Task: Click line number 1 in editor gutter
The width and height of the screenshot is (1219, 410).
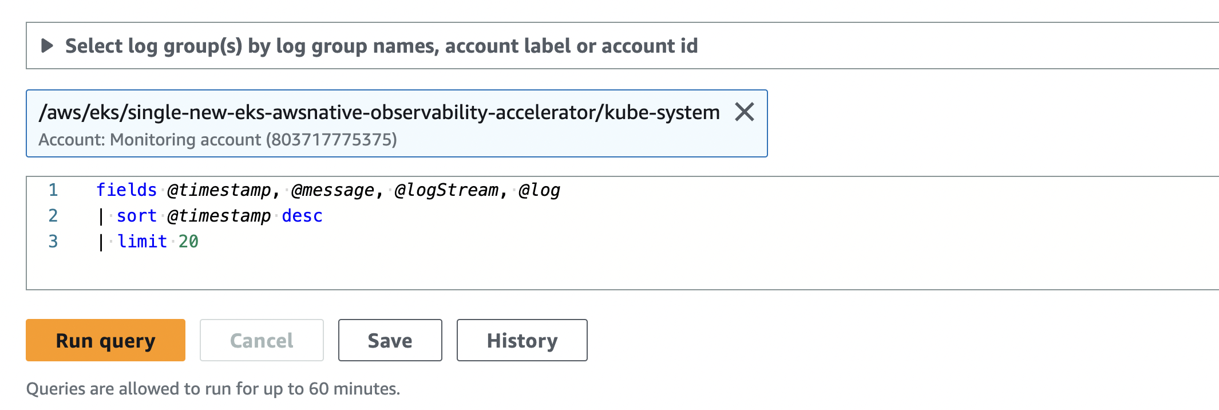Action: [53, 190]
